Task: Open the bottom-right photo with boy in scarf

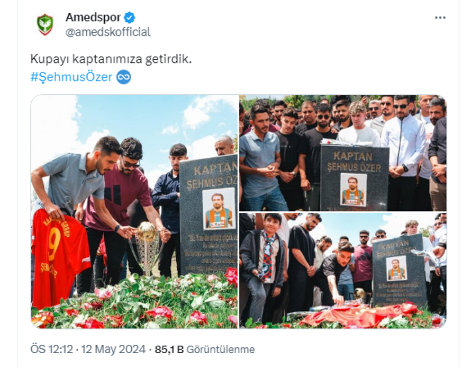Action: (x=343, y=271)
